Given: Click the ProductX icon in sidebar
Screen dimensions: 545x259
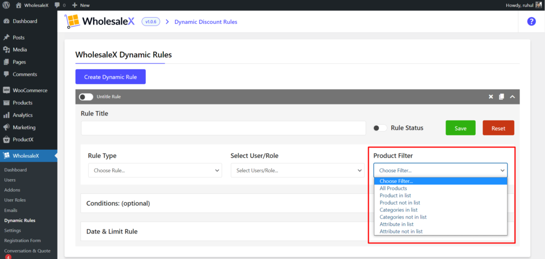Looking at the screenshot, I should pos(6,140).
